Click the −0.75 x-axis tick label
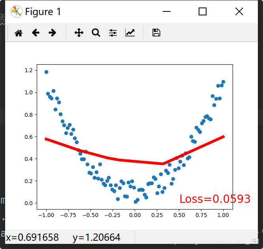The width and height of the screenshot is (263, 249). 68,215
